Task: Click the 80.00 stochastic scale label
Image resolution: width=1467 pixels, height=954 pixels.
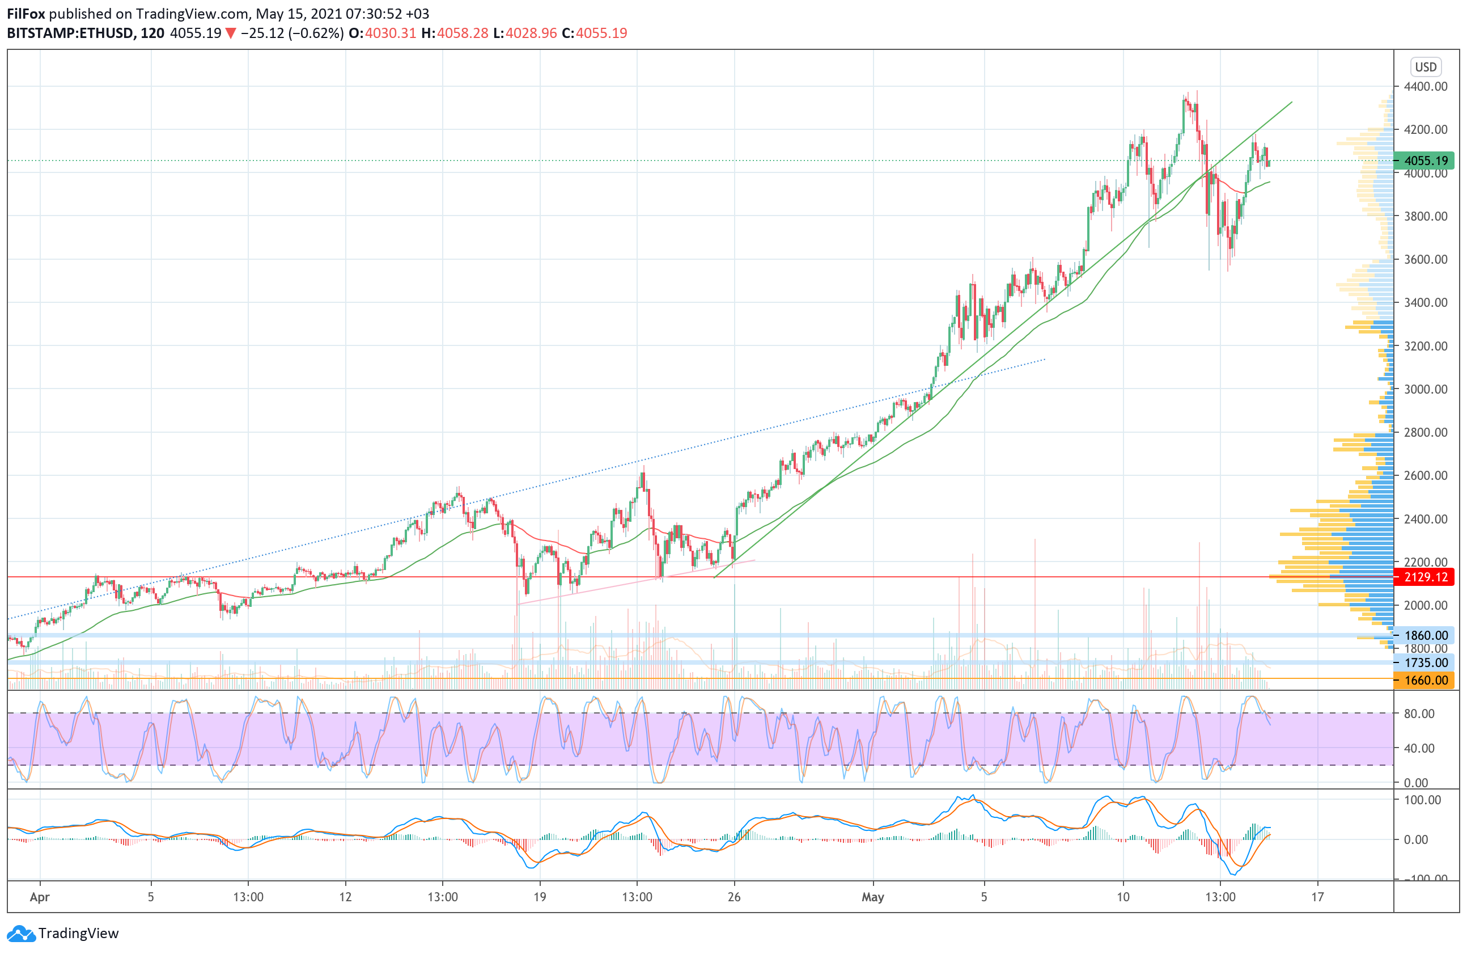Action: point(1419,714)
